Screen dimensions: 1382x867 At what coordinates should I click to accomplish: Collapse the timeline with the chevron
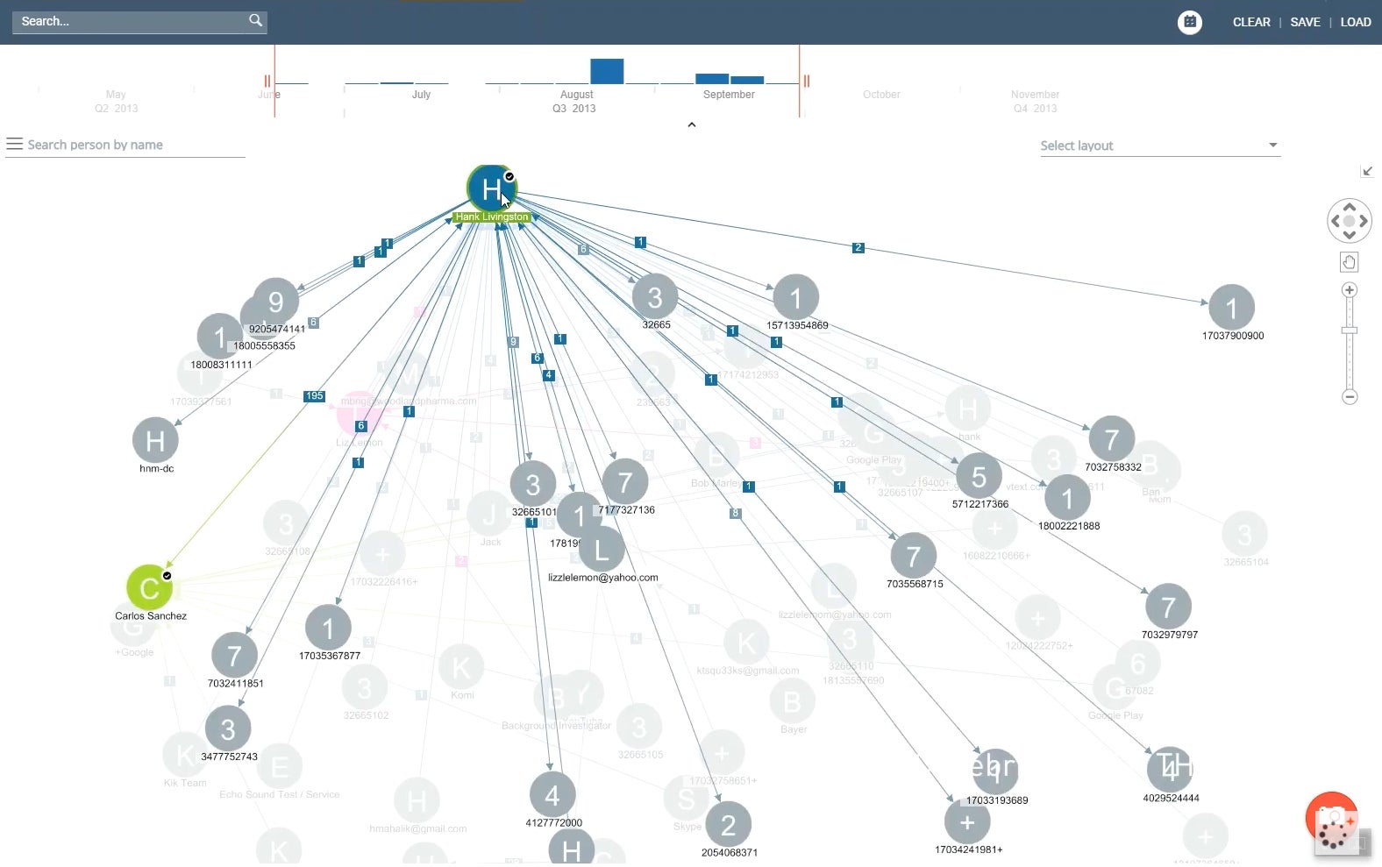coord(692,124)
